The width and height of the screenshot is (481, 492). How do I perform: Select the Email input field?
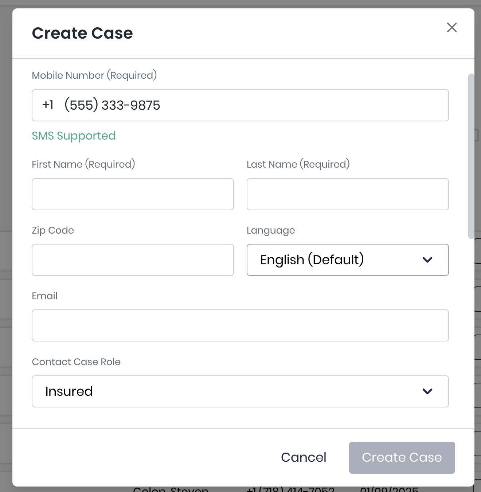click(x=240, y=325)
